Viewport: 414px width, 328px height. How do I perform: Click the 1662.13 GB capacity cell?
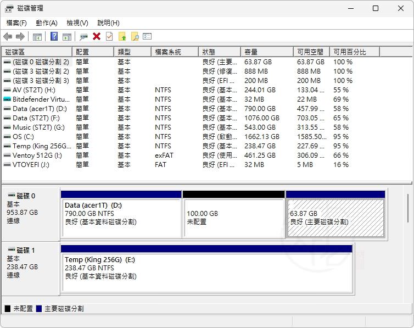[262, 137]
